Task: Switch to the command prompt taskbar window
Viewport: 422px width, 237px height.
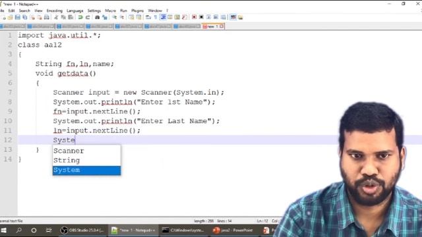Action: click(183, 230)
